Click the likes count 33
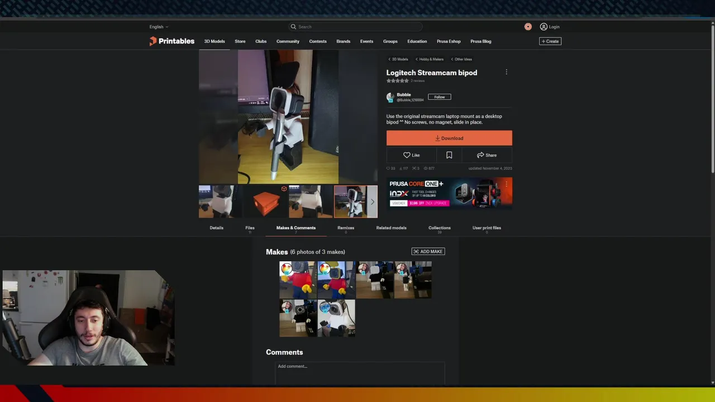This screenshot has height=402, width=715. (391, 168)
